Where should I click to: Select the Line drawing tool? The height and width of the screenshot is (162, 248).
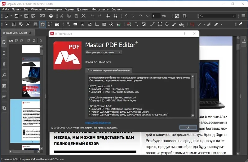pos(152,25)
